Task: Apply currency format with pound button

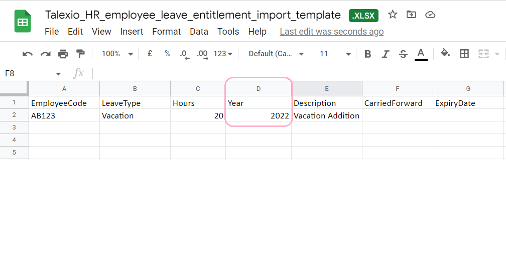Action: [x=150, y=54]
